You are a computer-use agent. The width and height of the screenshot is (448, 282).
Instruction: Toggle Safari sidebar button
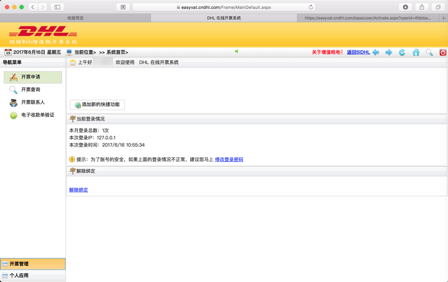click(57, 7)
